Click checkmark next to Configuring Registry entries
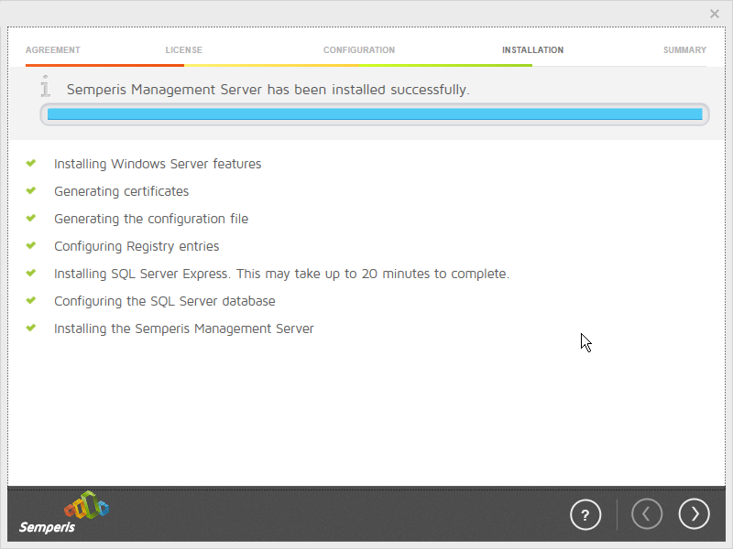This screenshot has width=733, height=549. pos(31,246)
